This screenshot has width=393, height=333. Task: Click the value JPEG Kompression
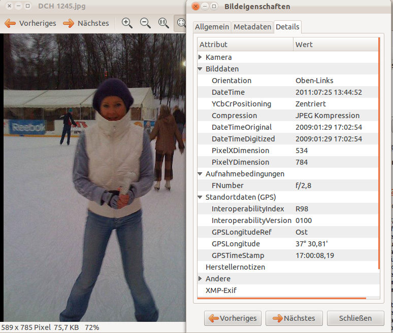tap(327, 116)
